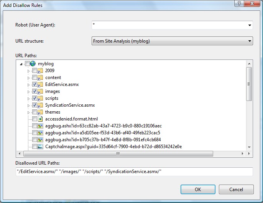Select the accessdenied.format.html label
The image size is (263, 203).
tap(71, 119)
